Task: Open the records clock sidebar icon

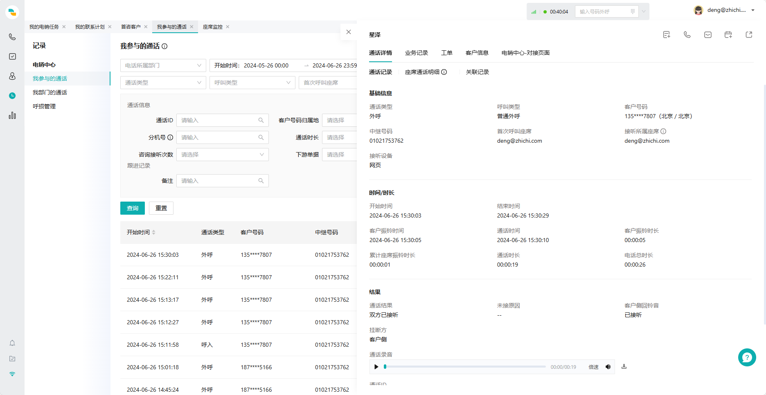Action: pos(12,96)
